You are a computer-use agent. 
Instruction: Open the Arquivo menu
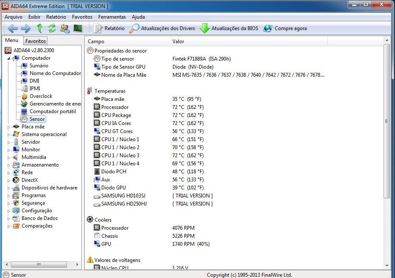click(x=14, y=17)
